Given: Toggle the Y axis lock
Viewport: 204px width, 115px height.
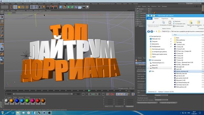Looking at the screenshot, I should coord(36,7).
